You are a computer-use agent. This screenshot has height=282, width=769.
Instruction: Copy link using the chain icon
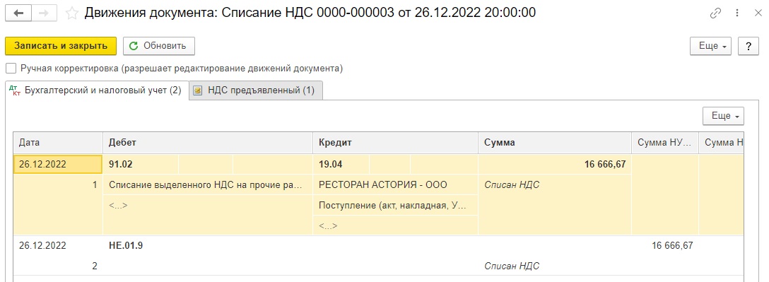pyautogui.click(x=715, y=13)
